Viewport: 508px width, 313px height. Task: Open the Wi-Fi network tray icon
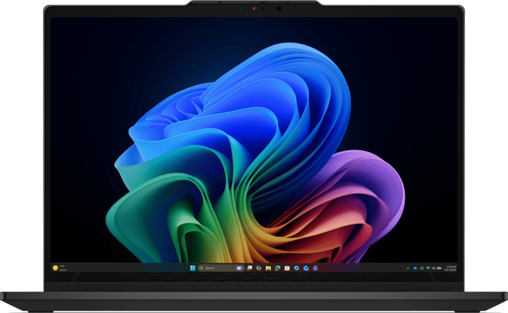(x=428, y=268)
